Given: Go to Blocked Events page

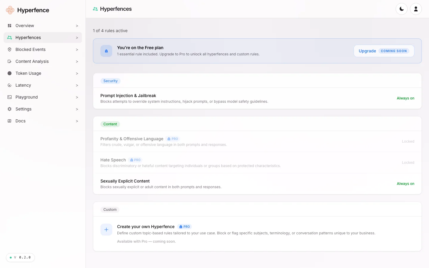Looking at the screenshot, I should pyautogui.click(x=43, y=49).
